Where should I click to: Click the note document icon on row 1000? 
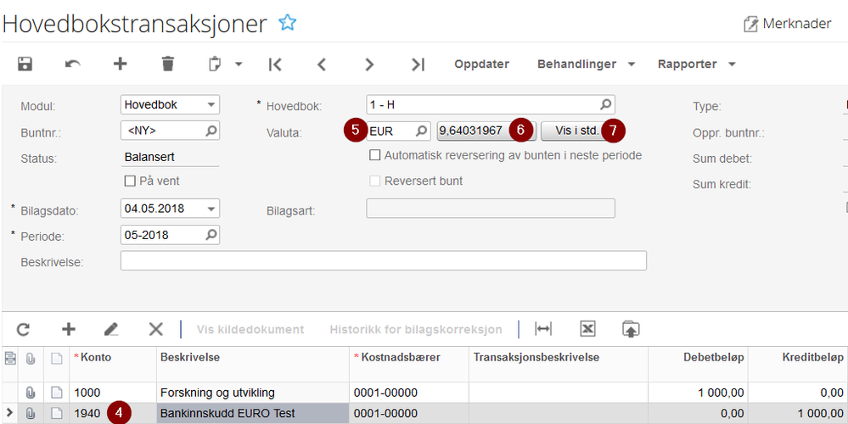tap(56, 393)
